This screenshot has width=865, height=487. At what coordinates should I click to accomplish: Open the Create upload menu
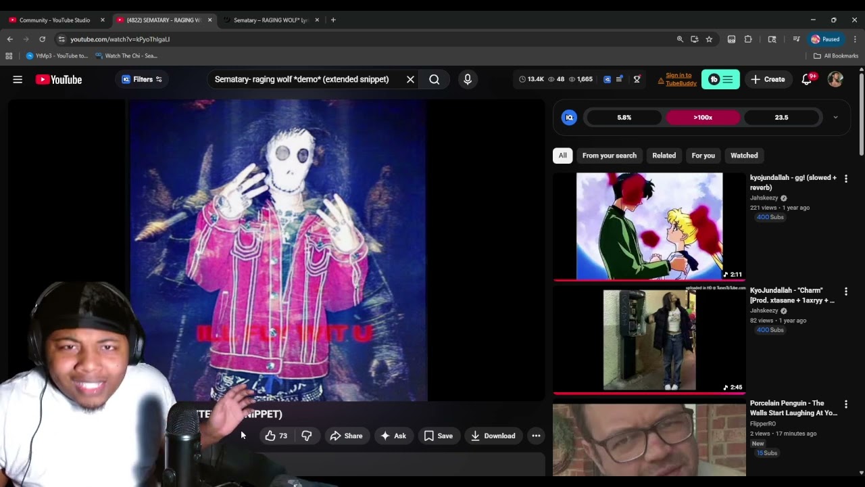point(768,79)
